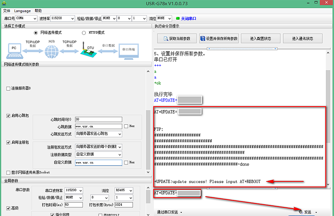Click the 串口终端 monitor icon
Screen dimensions: 334x216
128,50
